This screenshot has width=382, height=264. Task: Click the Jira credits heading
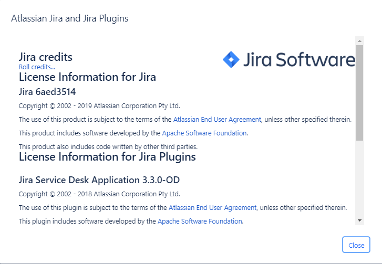pos(46,57)
